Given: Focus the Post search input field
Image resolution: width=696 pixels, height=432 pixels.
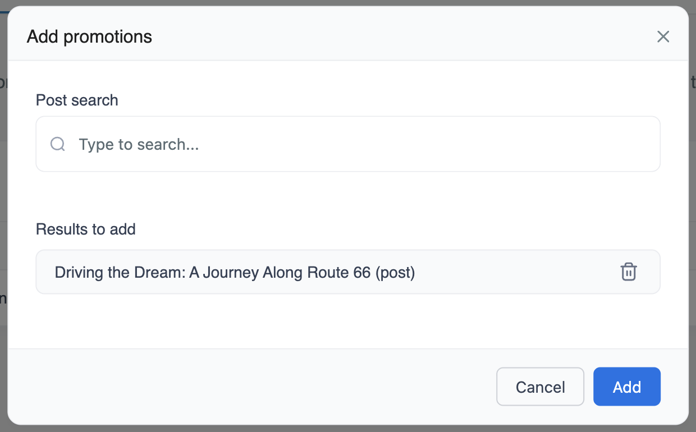Looking at the screenshot, I should click(359, 144).
